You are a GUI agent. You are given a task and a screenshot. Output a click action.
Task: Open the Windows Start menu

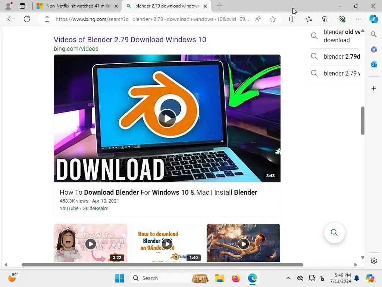tap(119, 278)
